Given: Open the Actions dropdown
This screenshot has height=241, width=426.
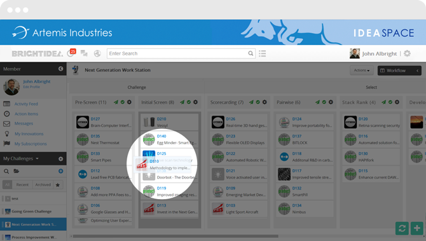Looking at the screenshot, I should pos(362,71).
